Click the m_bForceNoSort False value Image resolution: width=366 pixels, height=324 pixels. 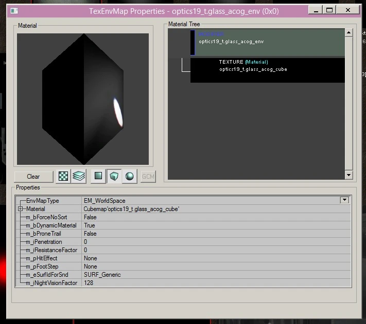(90, 217)
